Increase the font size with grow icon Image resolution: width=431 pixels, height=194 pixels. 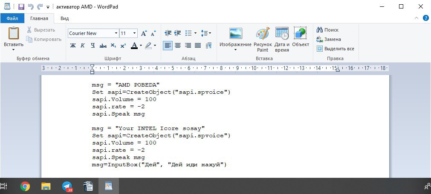(144, 33)
